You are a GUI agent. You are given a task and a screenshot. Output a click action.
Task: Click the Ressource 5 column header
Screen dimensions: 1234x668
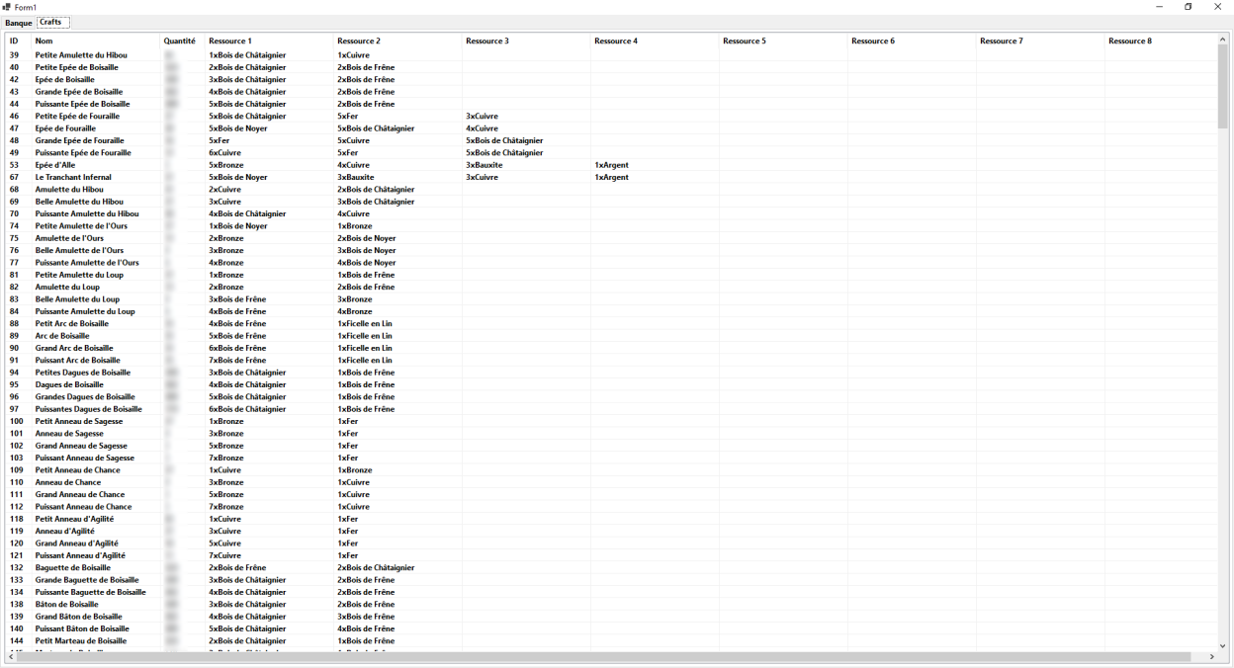tap(784, 41)
